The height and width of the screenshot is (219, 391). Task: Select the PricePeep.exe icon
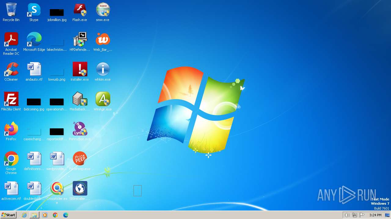[80, 161]
